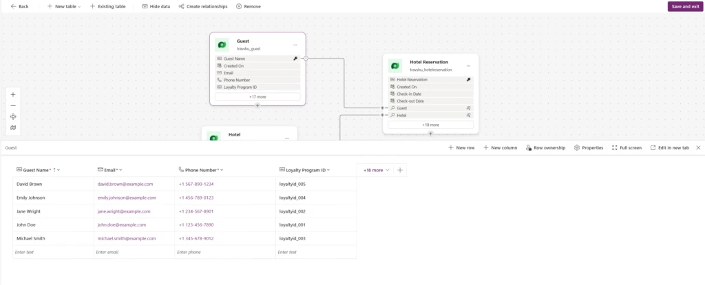The height and width of the screenshot is (285, 705).
Task: Open the New table dropdown
Action: click(x=64, y=6)
